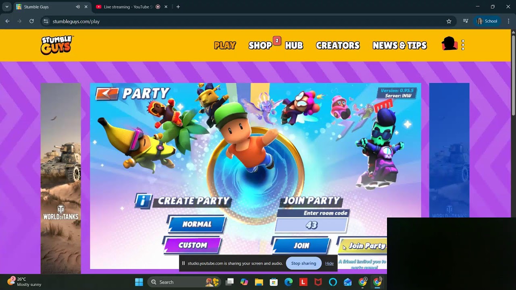Click the blue JOIN button
The image size is (516, 290).
tap(302, 245)
